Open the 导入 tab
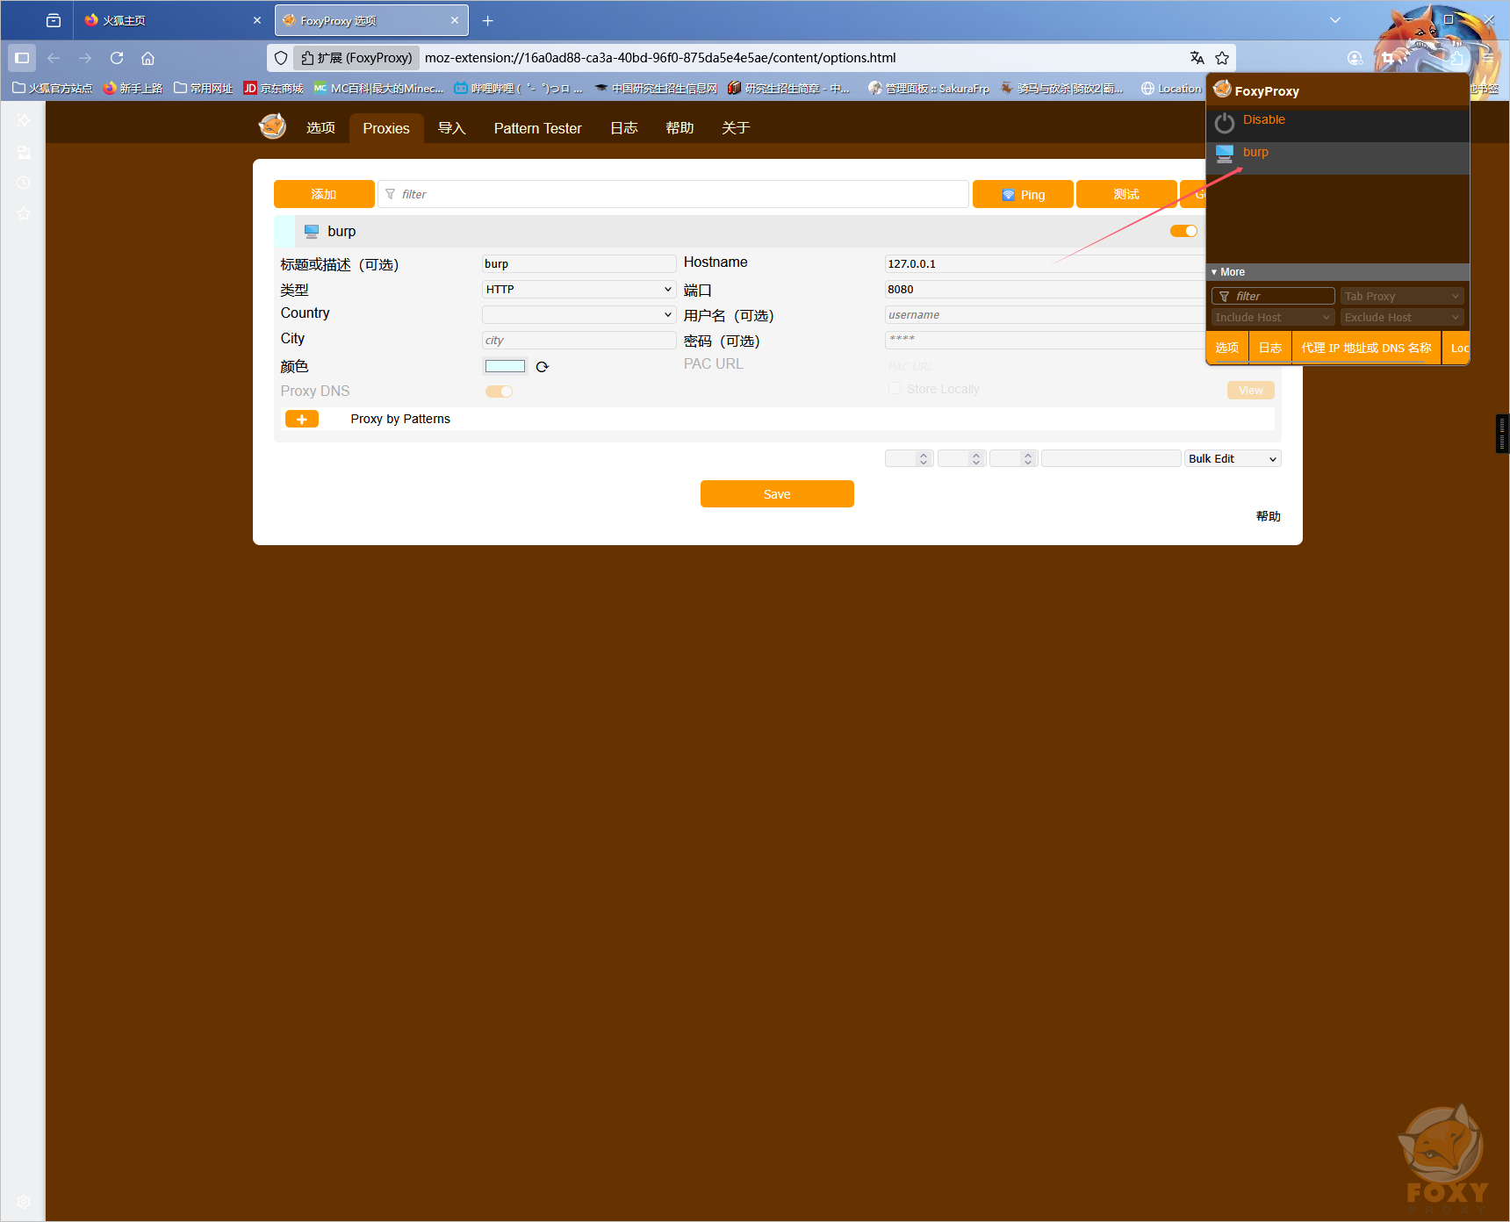Screen dimensions: 1510x1222 click(x=451, y=128)
